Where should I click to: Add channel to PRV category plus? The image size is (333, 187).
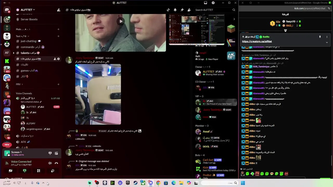tap(58, 84)
